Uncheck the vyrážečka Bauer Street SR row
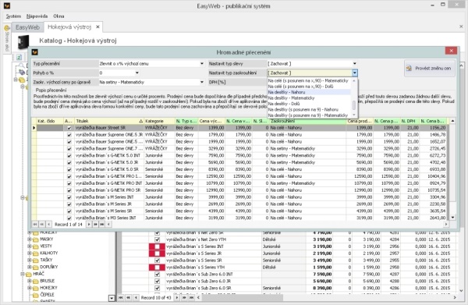The image size is (468, 305). (69, 128)
